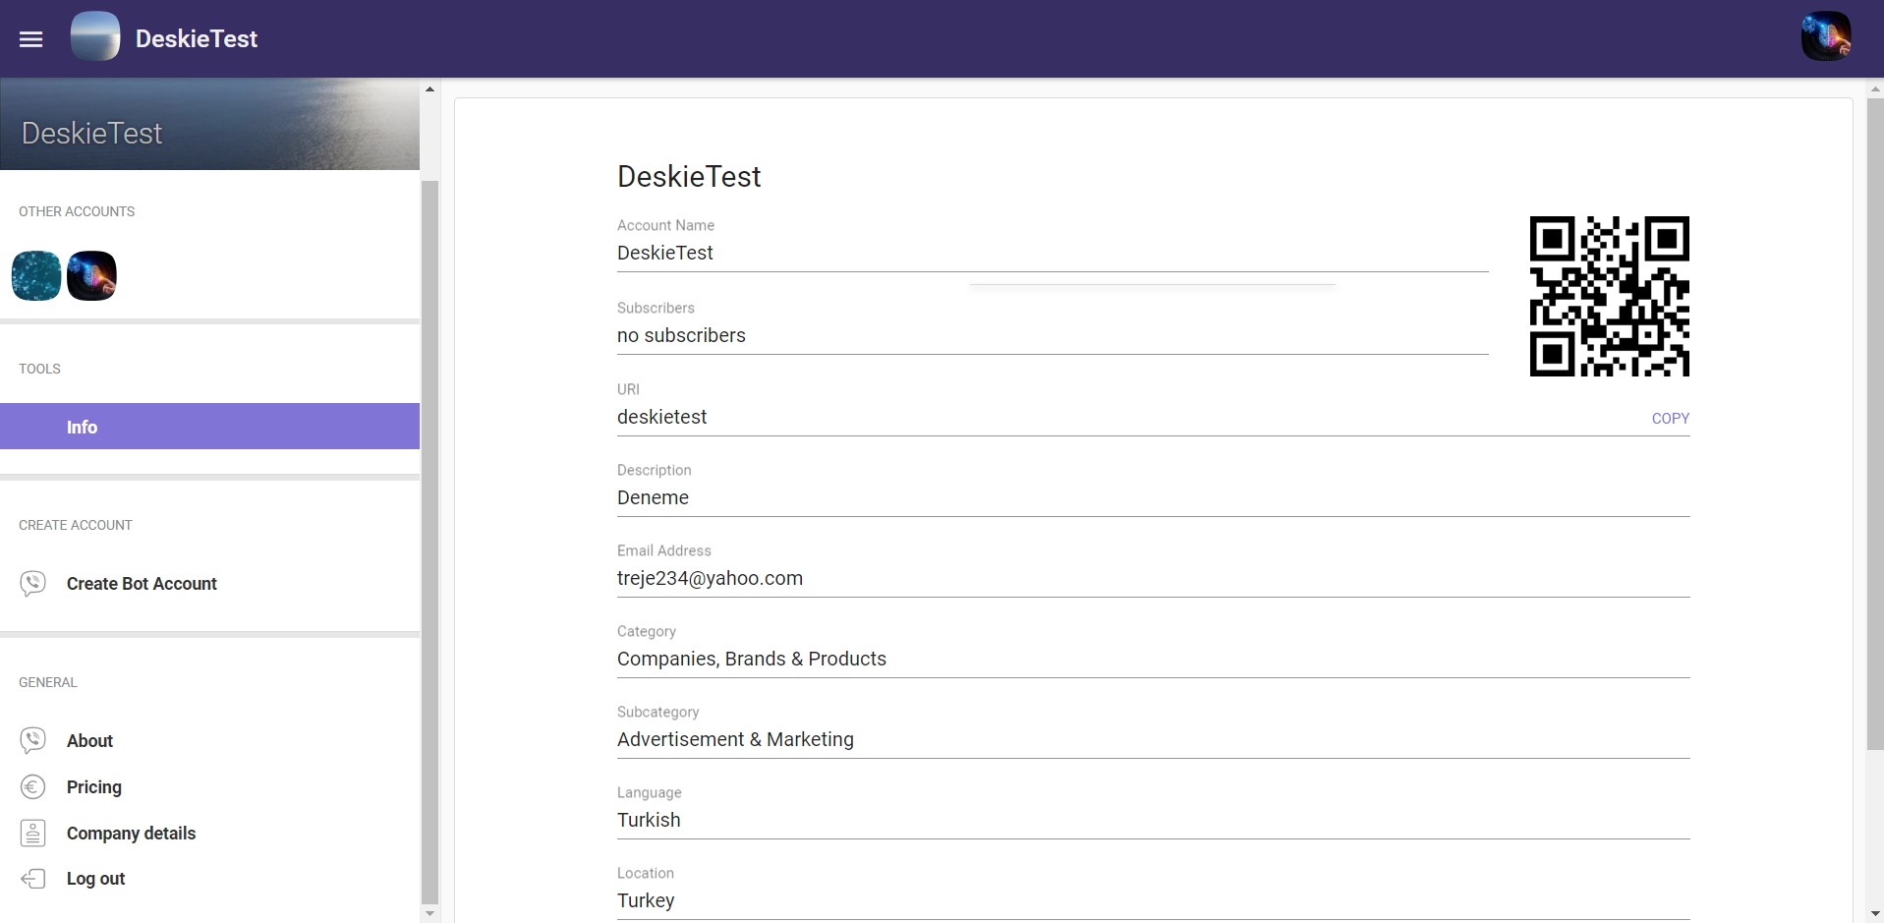Image resolution: width=1884 pixels, height=923 pixels.
Task: Log out of the account
Action: [95, 879]
